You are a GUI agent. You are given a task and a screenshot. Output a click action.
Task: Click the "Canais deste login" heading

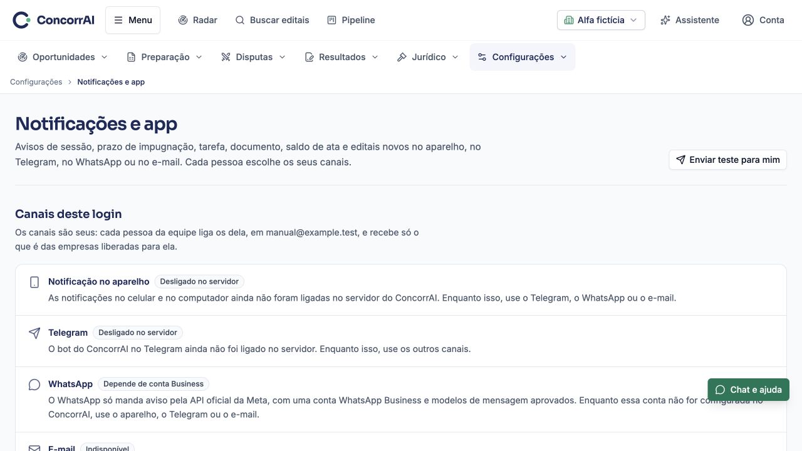tap(68, 214)
